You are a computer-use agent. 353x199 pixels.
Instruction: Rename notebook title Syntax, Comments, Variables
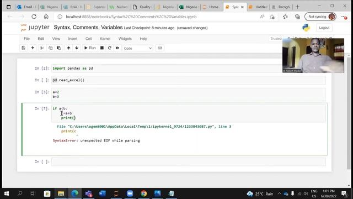(88, 28)
